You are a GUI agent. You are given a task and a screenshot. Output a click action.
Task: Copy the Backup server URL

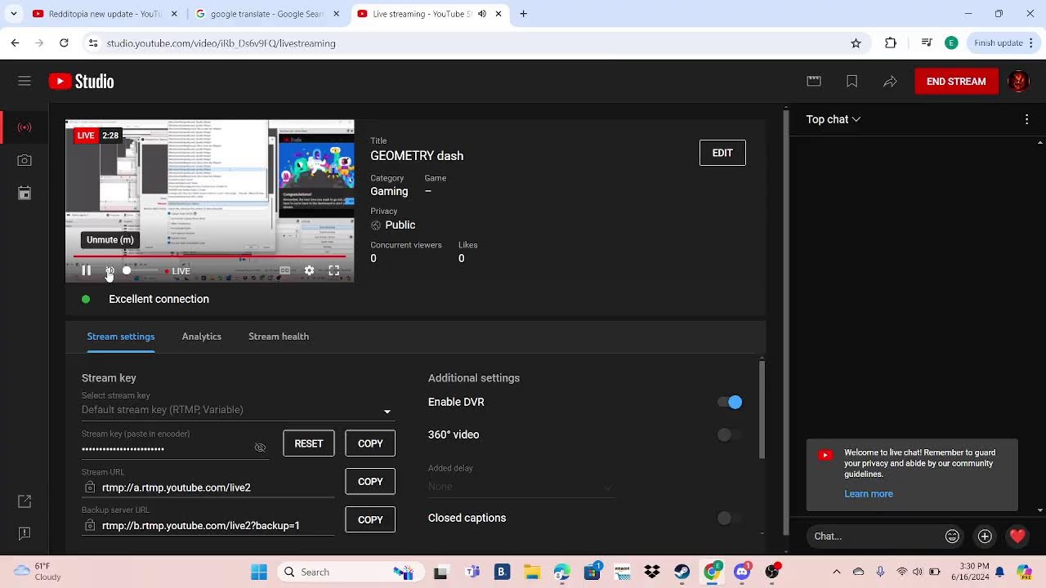pos(370,519)
